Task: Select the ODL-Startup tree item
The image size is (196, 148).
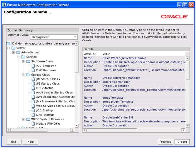Action: (x=45, y=88)
